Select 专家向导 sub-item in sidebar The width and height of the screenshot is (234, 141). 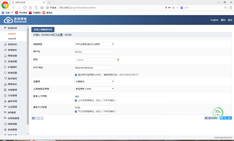pos(12,39)
